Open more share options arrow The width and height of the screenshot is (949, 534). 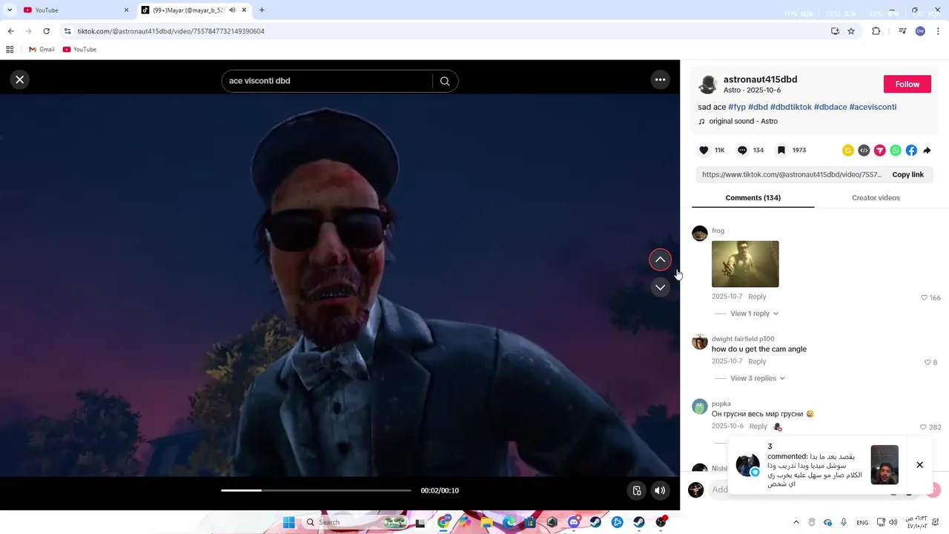tap(927, 151)
